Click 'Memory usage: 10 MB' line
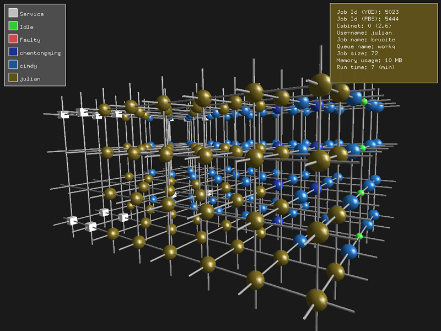This screenshot has width=441, height=331. tap(369, 60)
